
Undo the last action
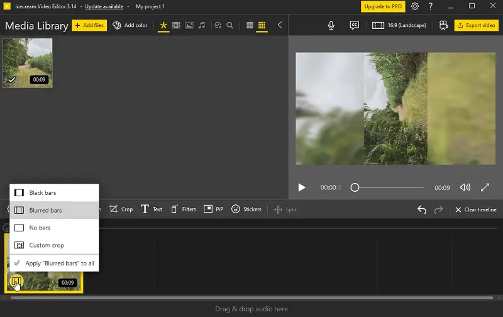[x=422, y=209]
